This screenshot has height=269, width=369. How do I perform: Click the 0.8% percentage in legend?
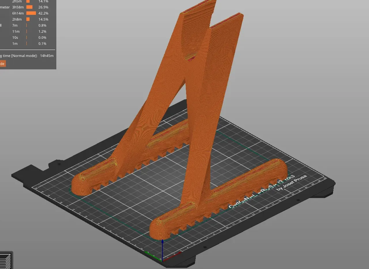42,25
